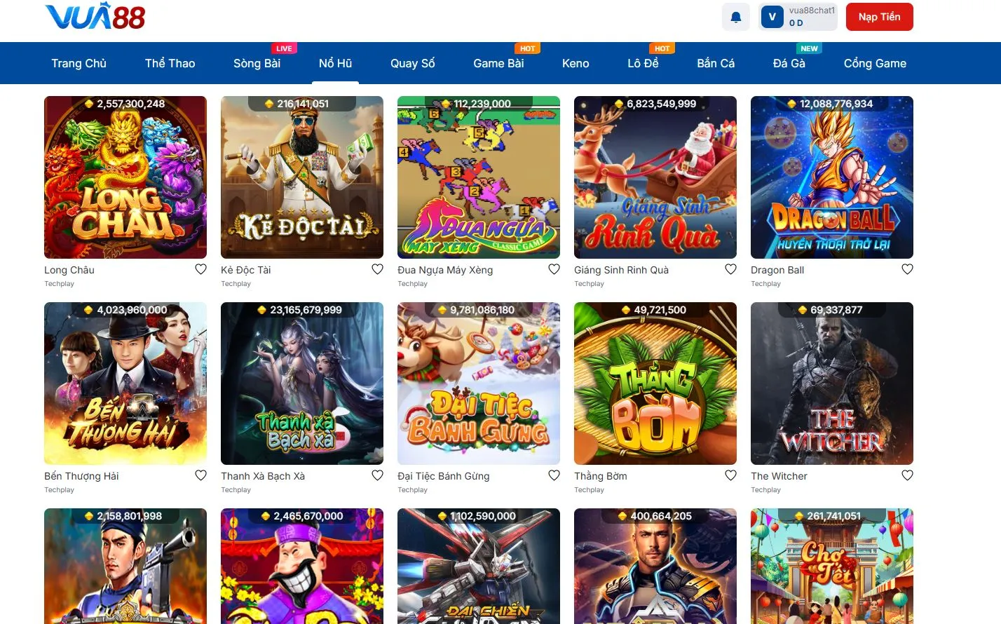This screenshot has height=624, width=1001.
Task: Open the Thể Thao menu
Action: pos(170,63)
